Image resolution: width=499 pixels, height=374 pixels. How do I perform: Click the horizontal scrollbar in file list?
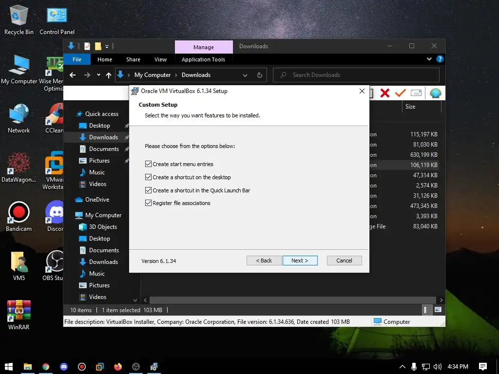(x=292, y=300)
